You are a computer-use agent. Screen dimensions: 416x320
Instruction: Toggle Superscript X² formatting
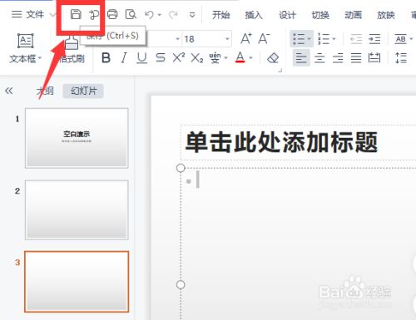pos(179,57)
